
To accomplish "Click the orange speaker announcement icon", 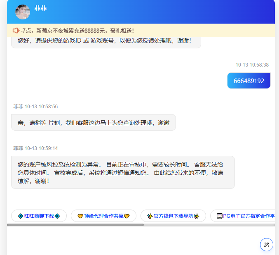I will (16, 31).
